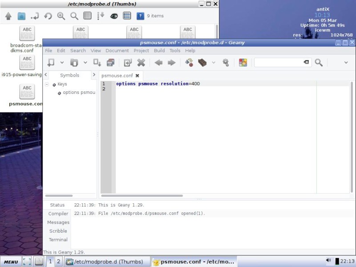Click the Home folder icon in file manager
Viewport: 356px width, 267px height.
coord(21,16)
